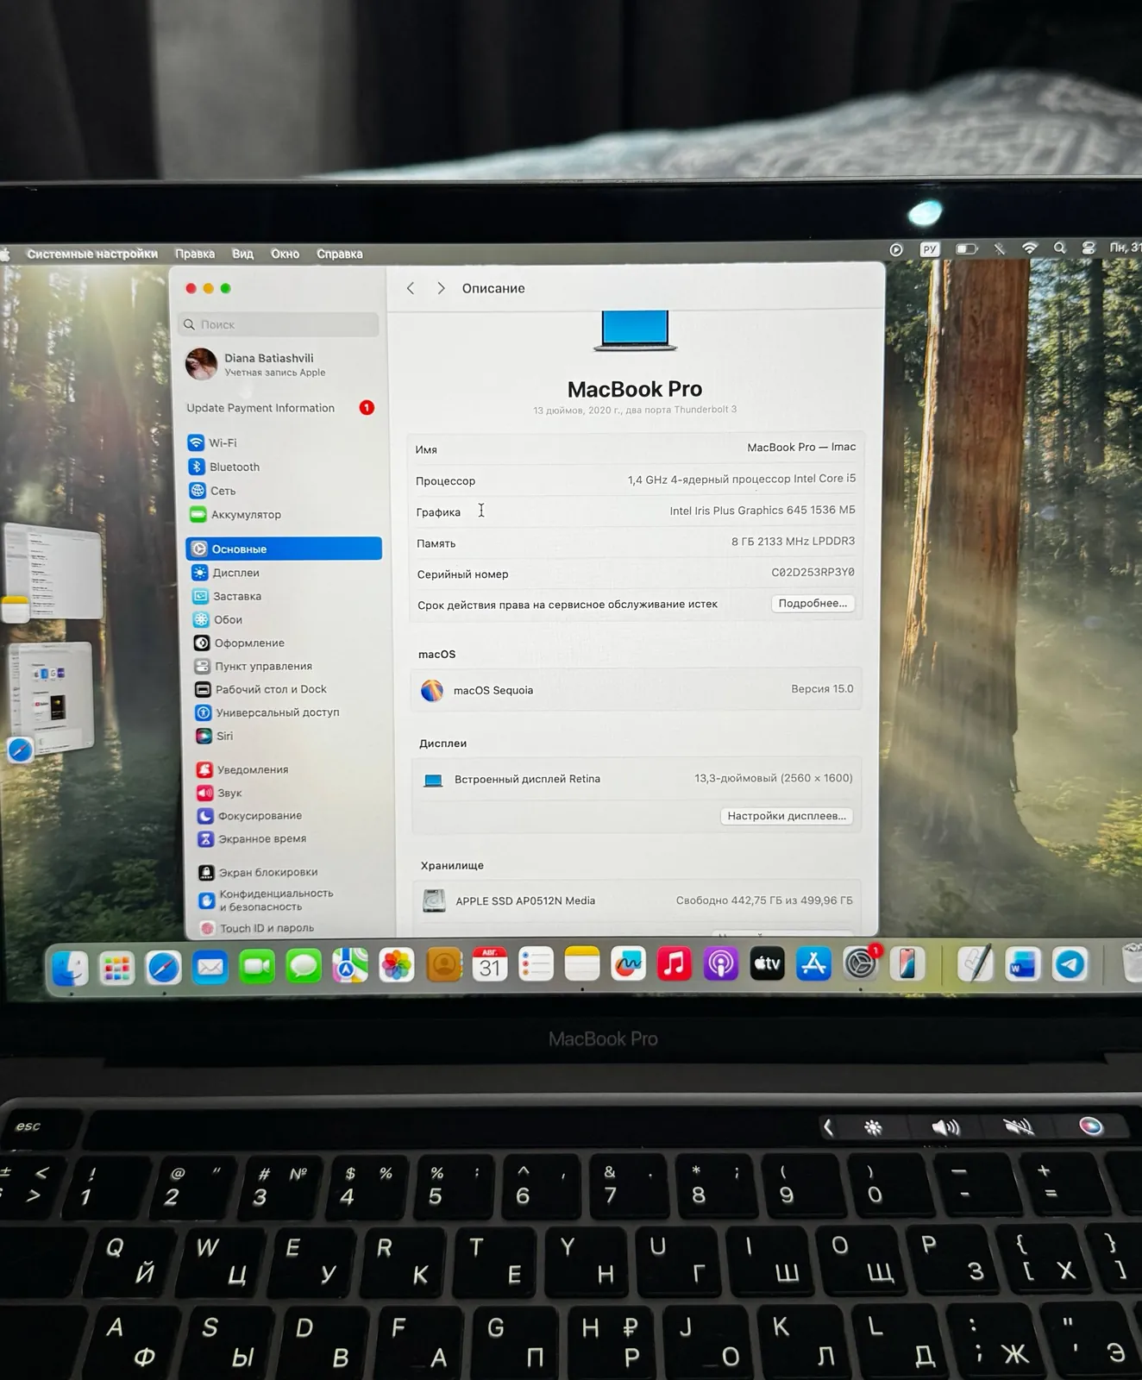Open Пункт управления settings
The height and width of the screenshot is (1380, 1142).
pyautogui.click(x=254, y=666)
